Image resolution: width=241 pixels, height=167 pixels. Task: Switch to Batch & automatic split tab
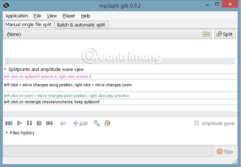[81, 25]
